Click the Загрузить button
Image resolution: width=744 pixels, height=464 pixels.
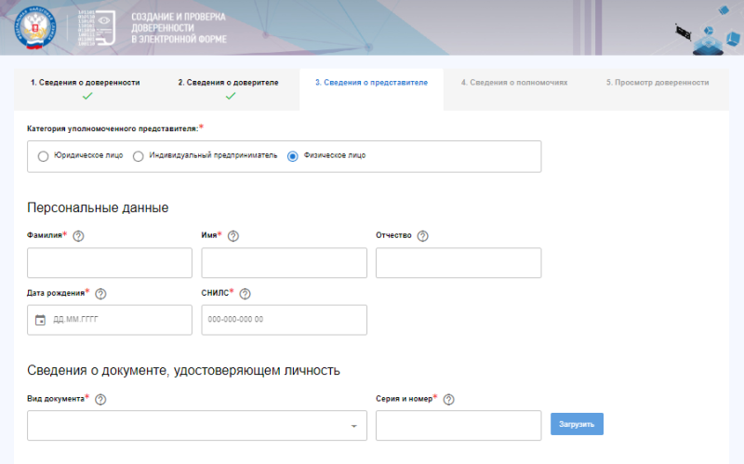(577, 424)
